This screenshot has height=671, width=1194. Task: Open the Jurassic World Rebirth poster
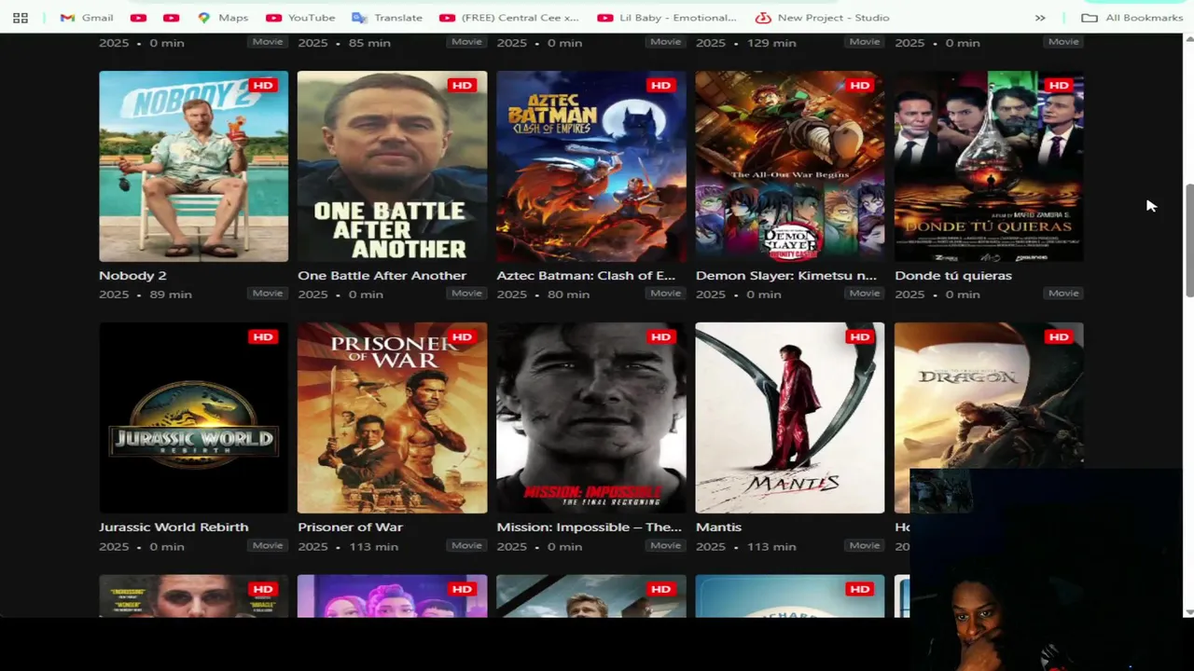click(x=194, y=418)
